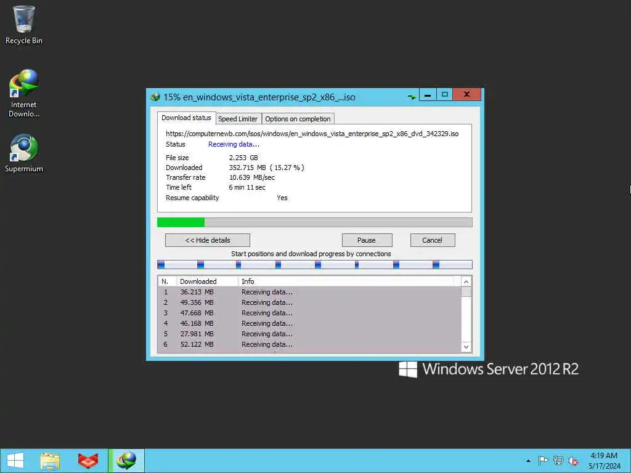This screenshot has width=631, height=473.
Task: Close the download progress window
Action: [467, 95]
